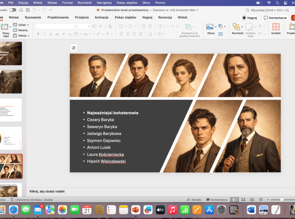
Task: Click the home icon in title bar
Action: pos(20,10)
